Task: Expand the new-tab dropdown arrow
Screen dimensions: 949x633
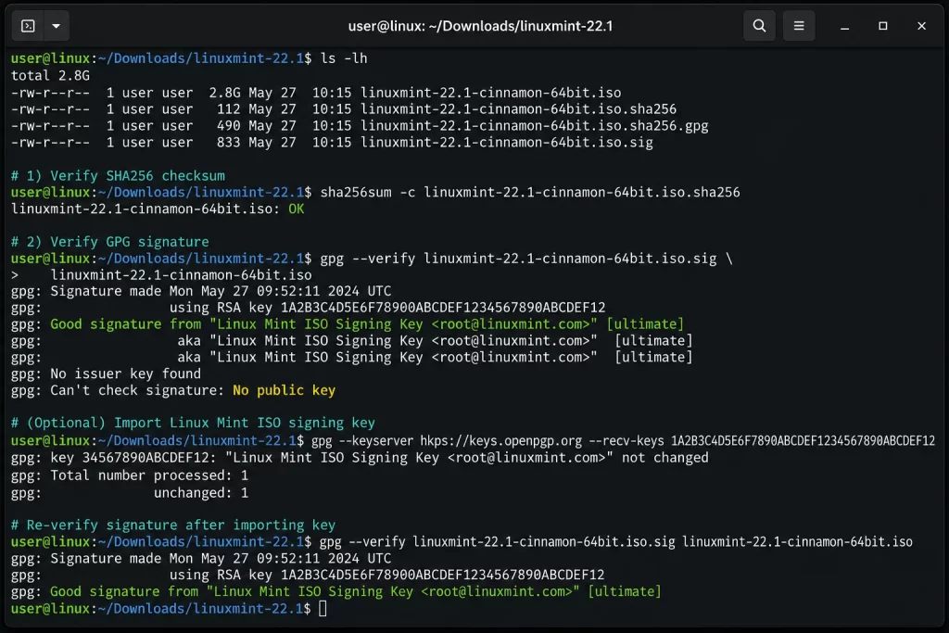Action: coord(57,26)
